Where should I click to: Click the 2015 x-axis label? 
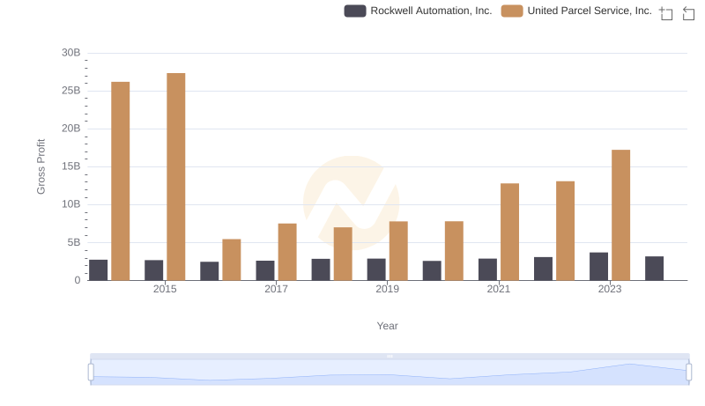165,289
